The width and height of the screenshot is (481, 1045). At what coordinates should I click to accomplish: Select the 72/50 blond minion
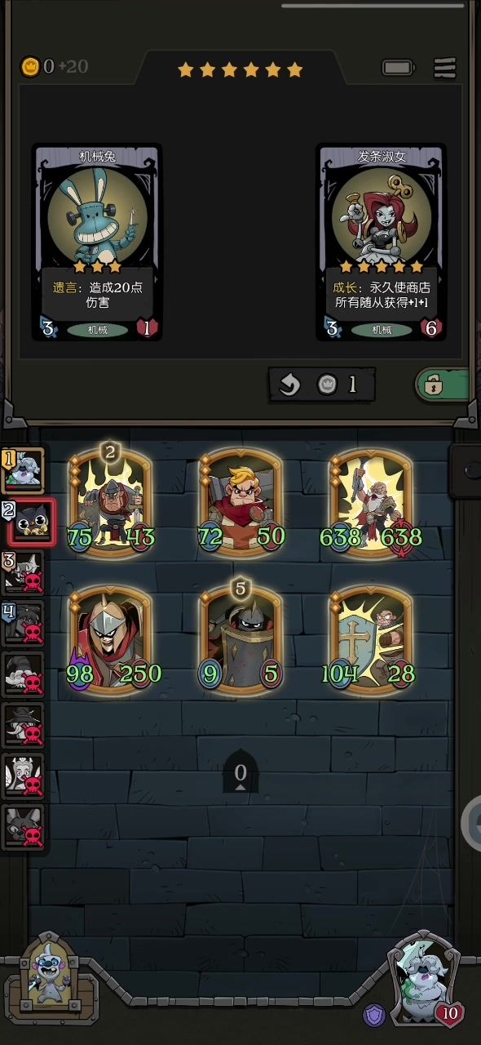click(x=241, y=500)
